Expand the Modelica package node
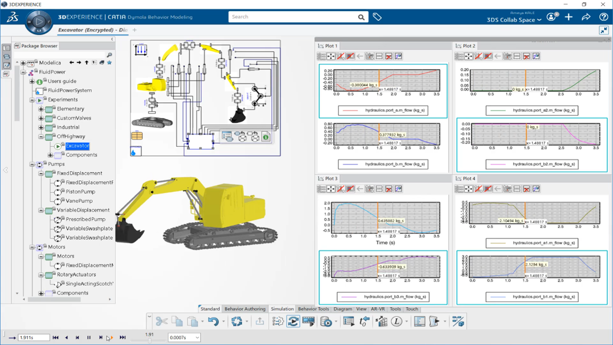 [23, 63]
